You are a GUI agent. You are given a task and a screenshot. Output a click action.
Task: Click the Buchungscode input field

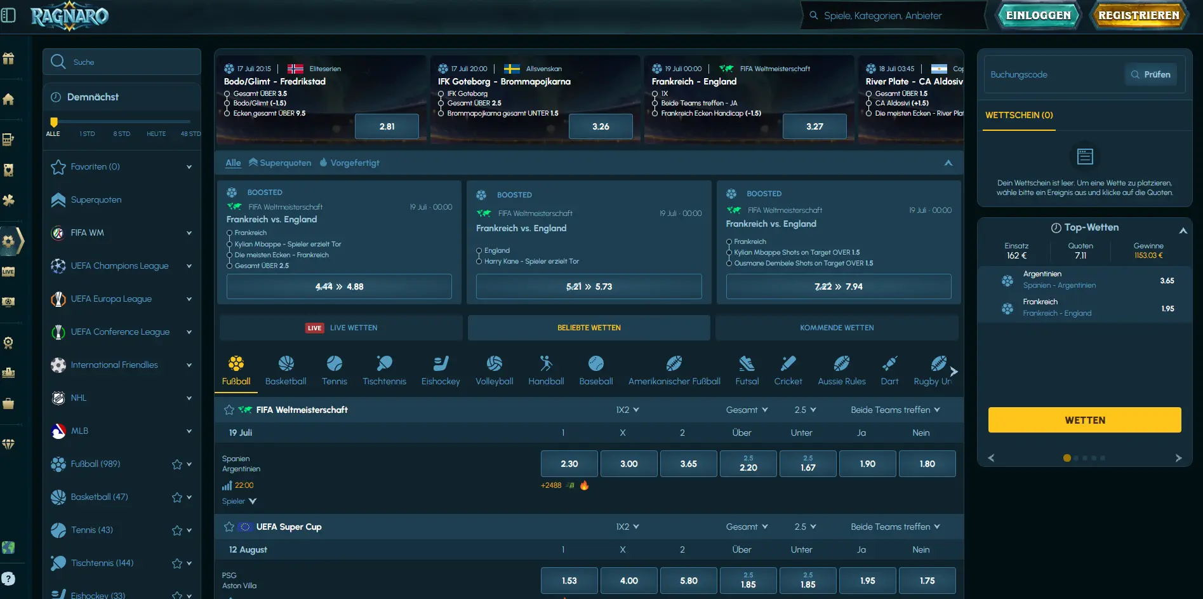coord(1054,74)
